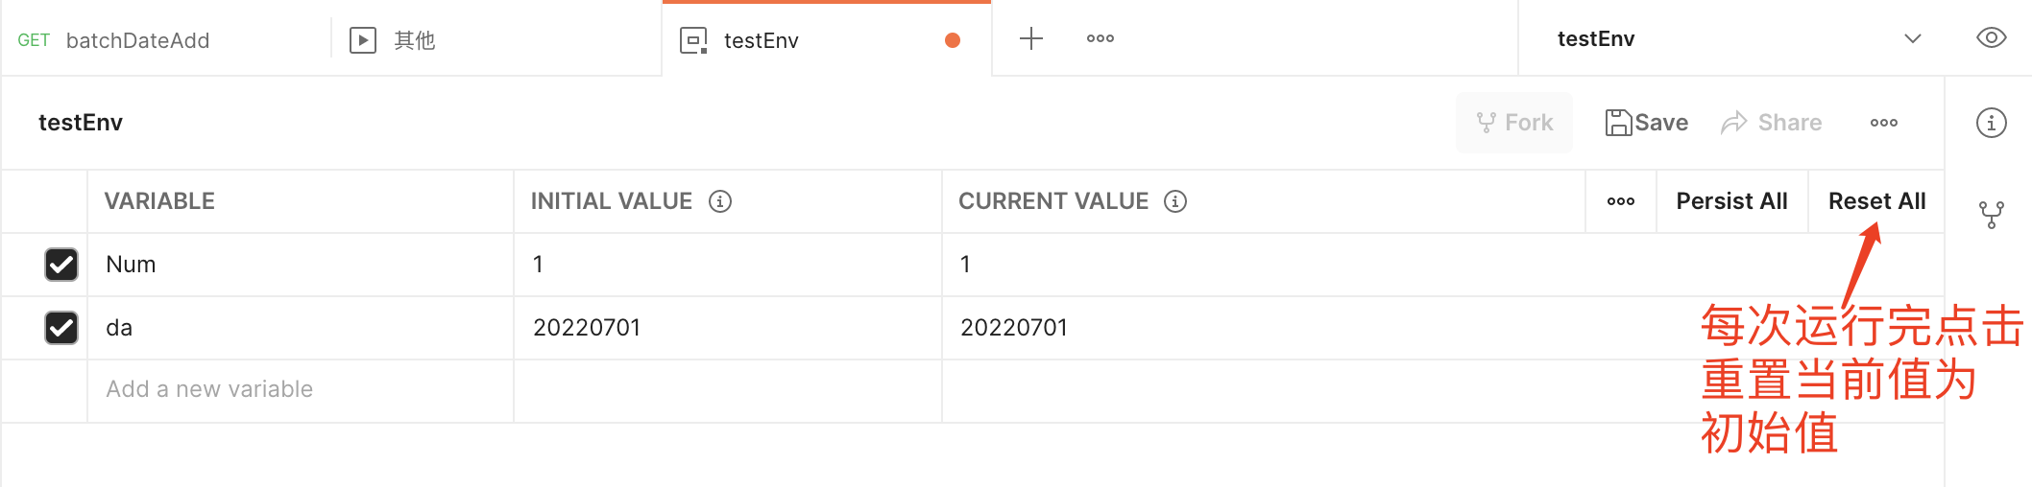The width and height of the screenshot is (2032, 487).
Task: Open column options three-dot menu beside Persist All
Action: tap(1621, 201)
